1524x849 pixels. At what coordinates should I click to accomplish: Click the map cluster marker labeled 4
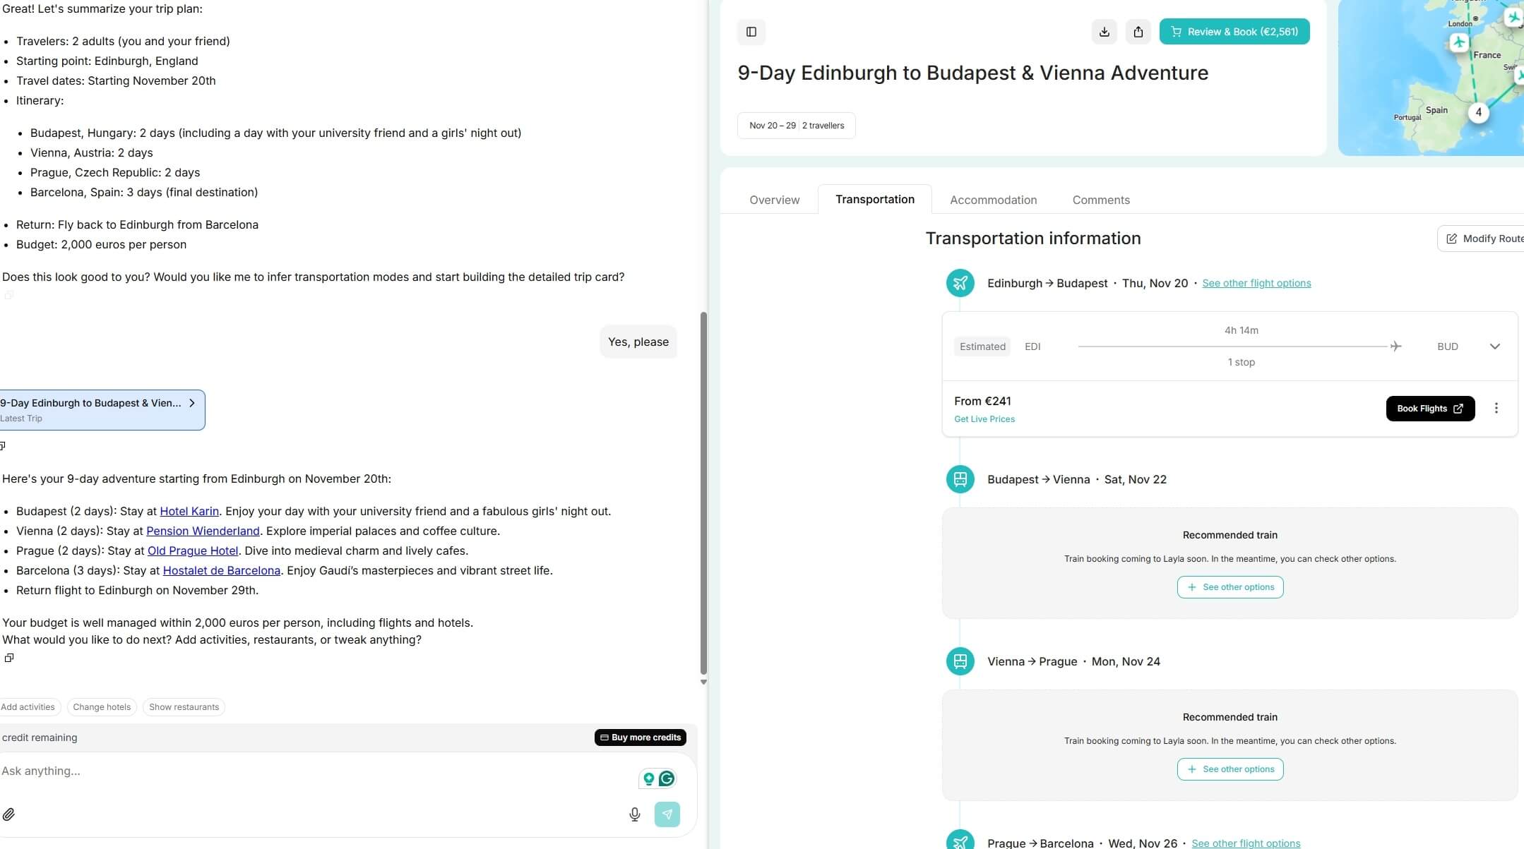click(x=1478, y=112)
